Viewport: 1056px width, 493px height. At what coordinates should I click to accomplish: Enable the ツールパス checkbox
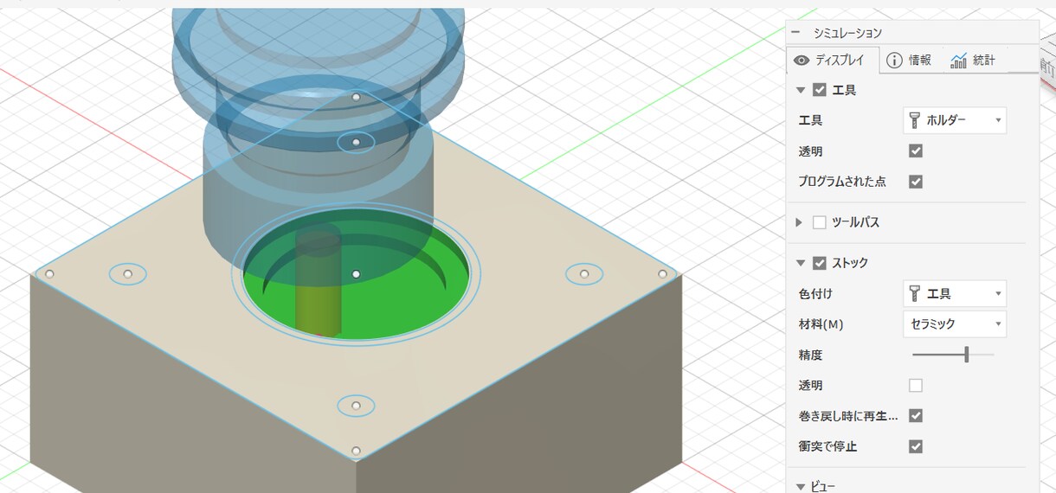coord(820,223)
